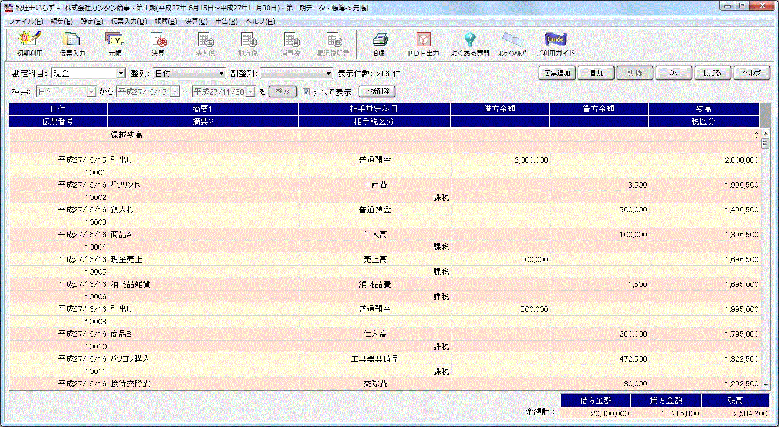Screen dimensions: 779x427
Task: Click the 閉じる button
Action: (712, 73)
